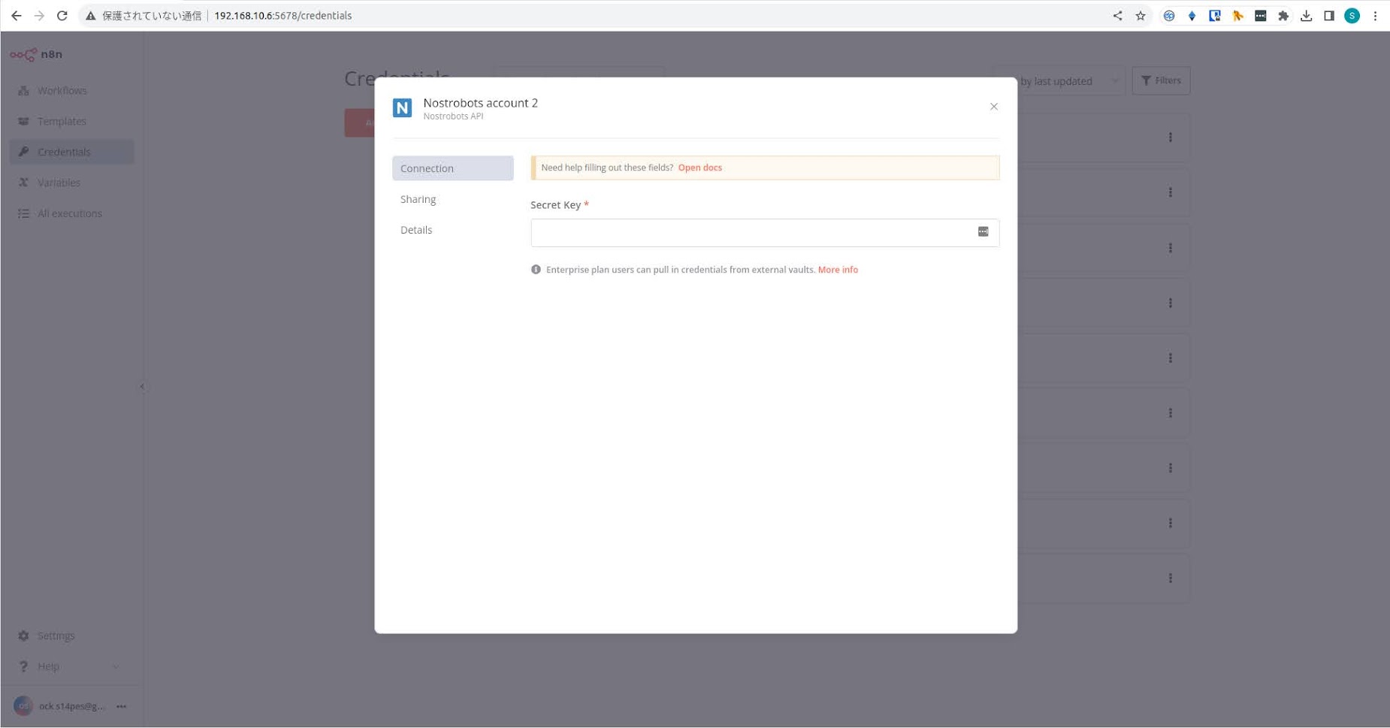This screenshot has height=728, width=1390.
Task: Click the red Add Credential button behind dialog
Action: coord(360,122)
